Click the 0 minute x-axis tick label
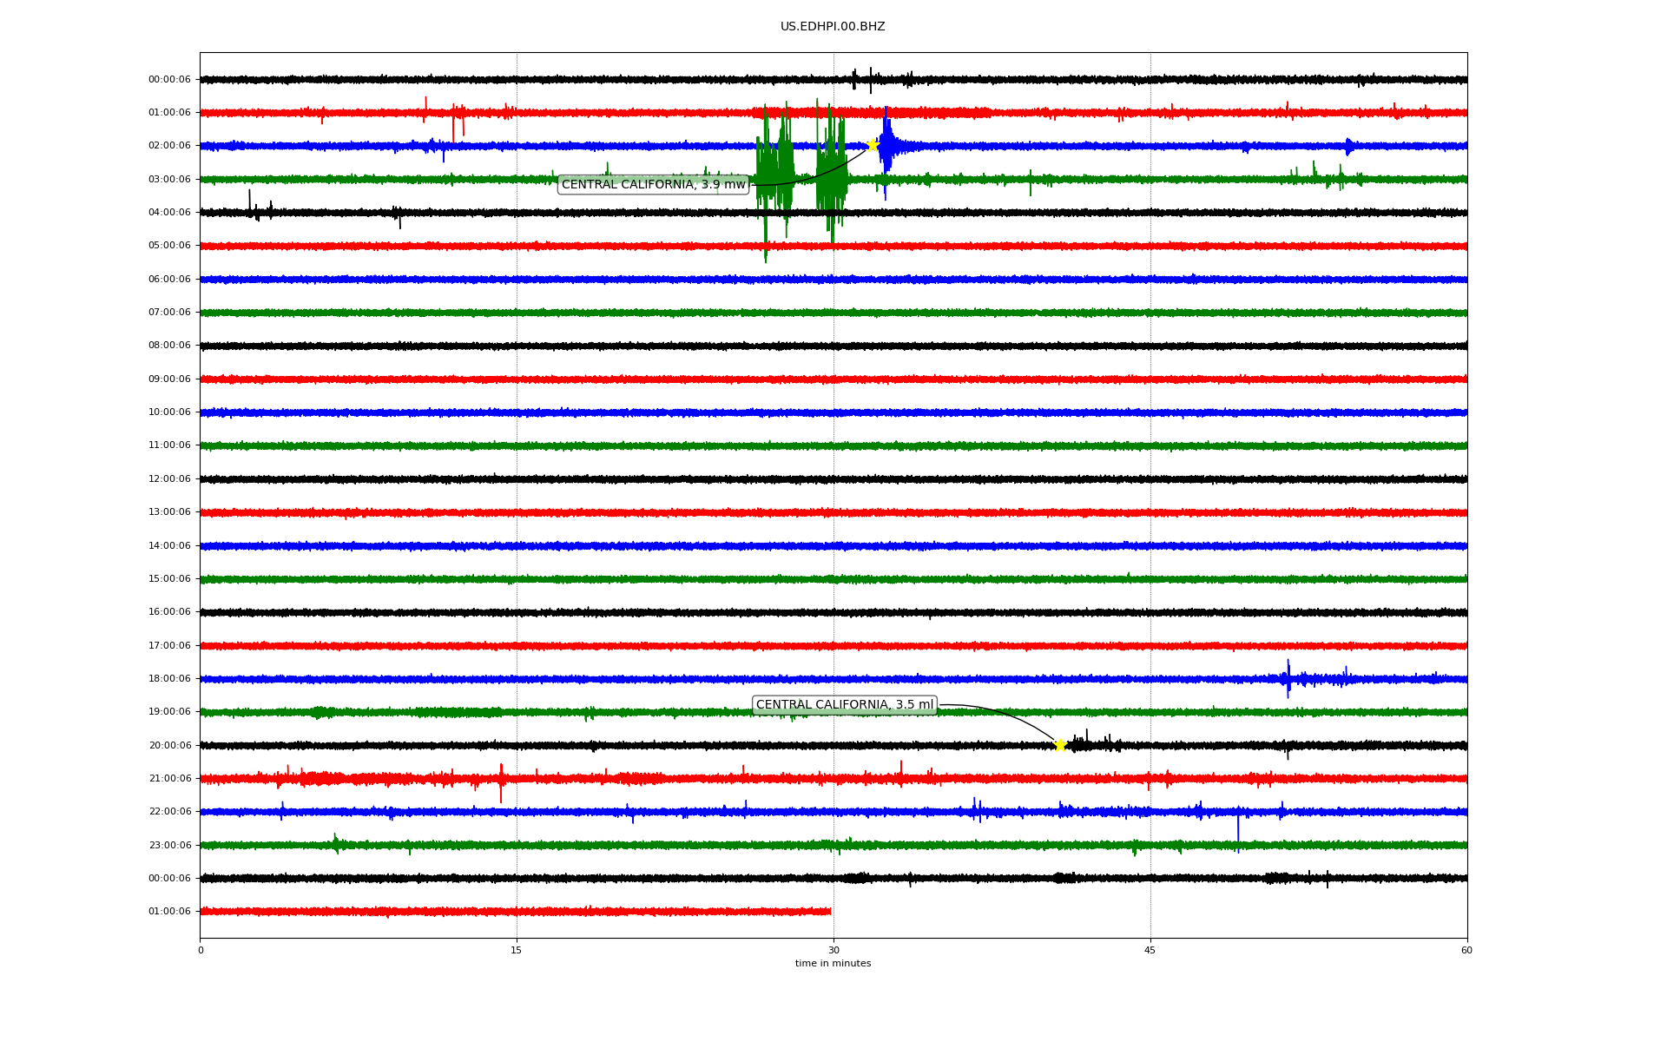Viewport: 1667px width, 1042px height. 201,950
